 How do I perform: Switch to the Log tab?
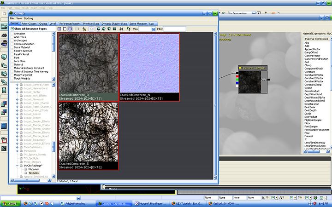click(x=151, y=23)
